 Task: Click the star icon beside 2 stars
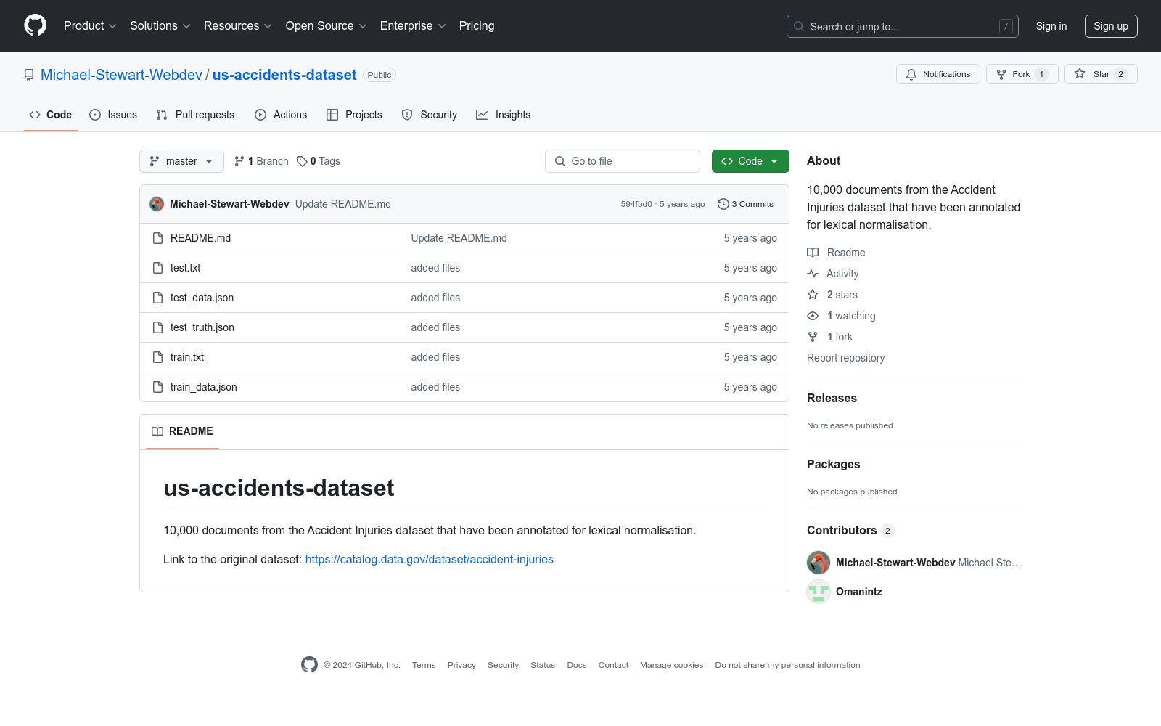813,295
